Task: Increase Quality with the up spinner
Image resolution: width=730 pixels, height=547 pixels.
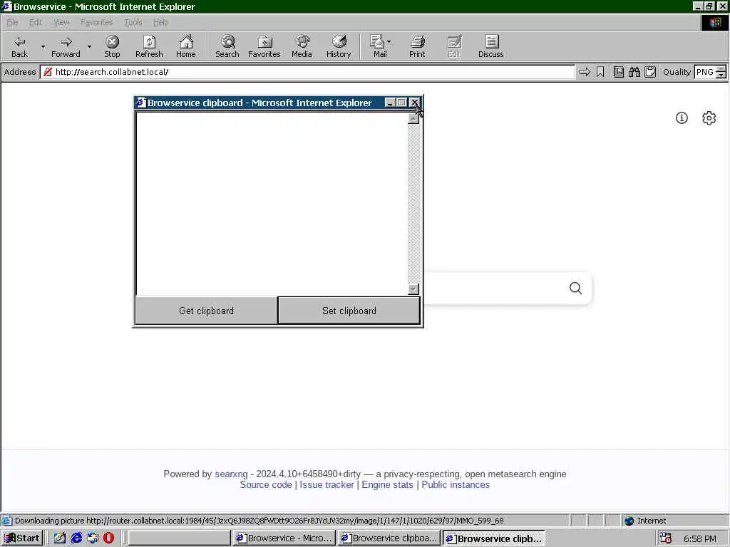Action: click(721, 69)
